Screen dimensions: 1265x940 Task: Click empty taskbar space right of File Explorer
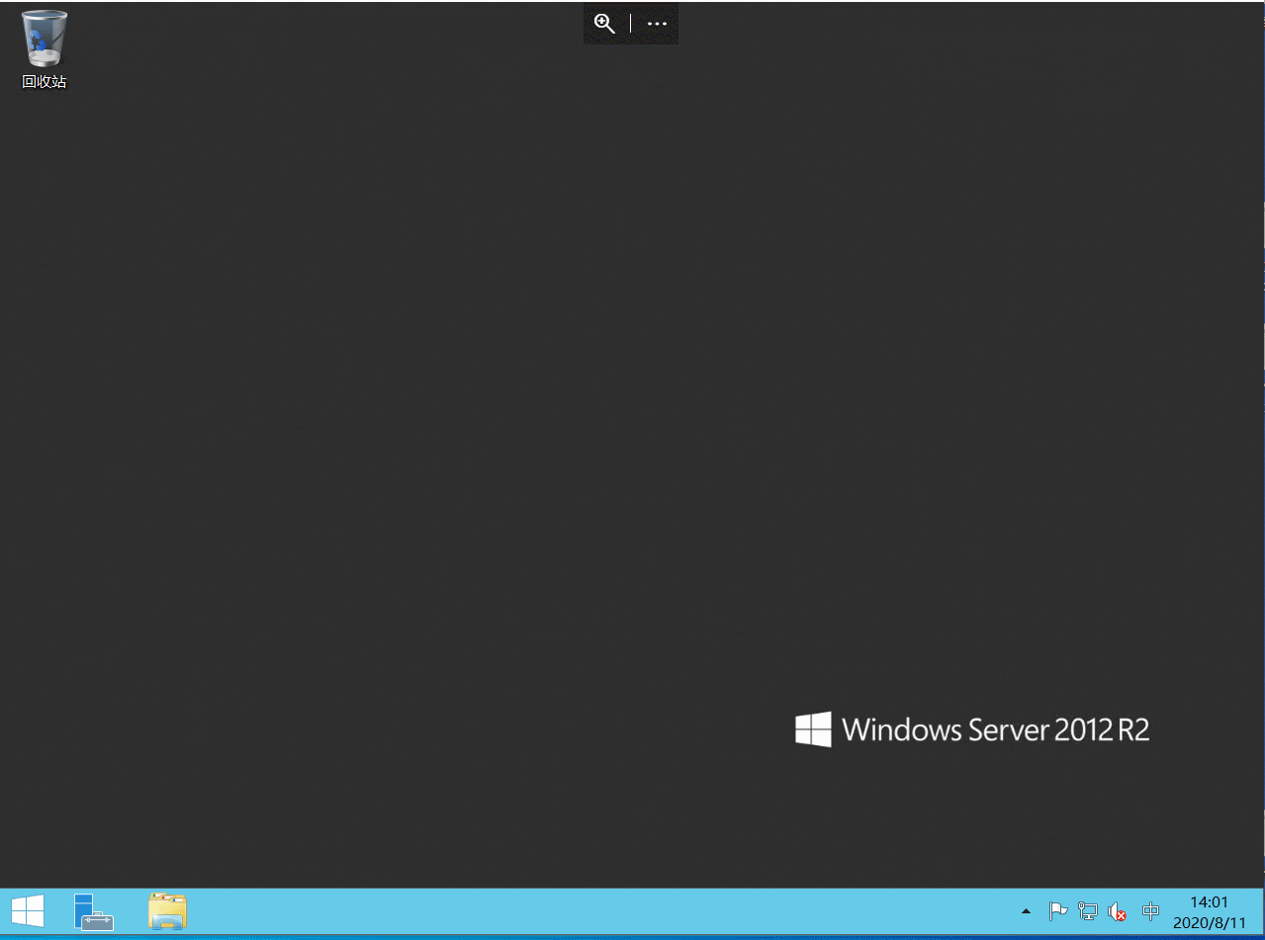click(x=593, y=911)
